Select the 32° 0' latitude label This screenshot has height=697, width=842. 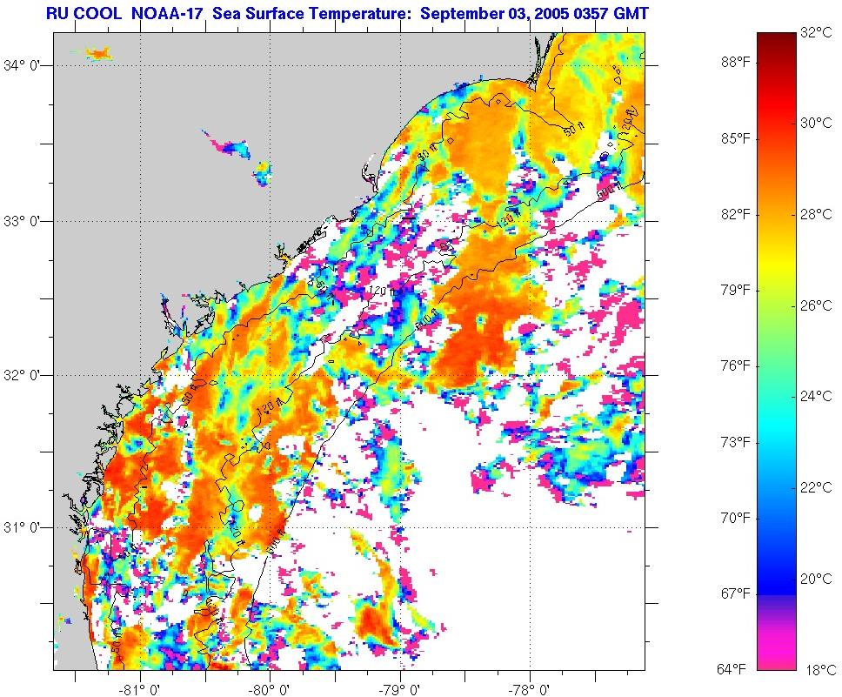pos(25,375)
